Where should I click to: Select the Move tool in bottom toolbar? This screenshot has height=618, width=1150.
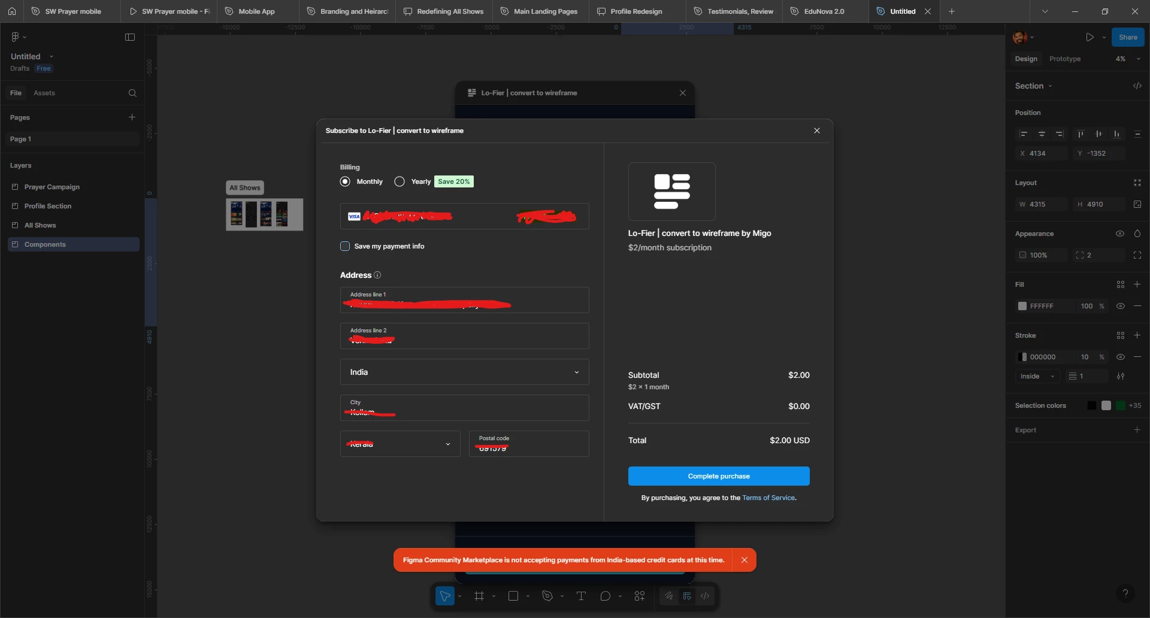(445, 596)
